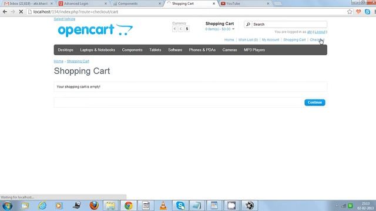Switch to Chrome in the taskbar
The height and width of the screenshot is (211, 376).
point(128,206)
